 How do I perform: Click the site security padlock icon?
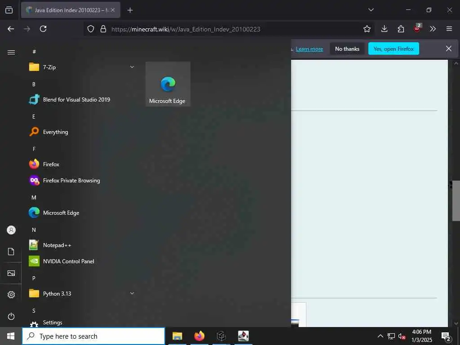pos(103,29)
